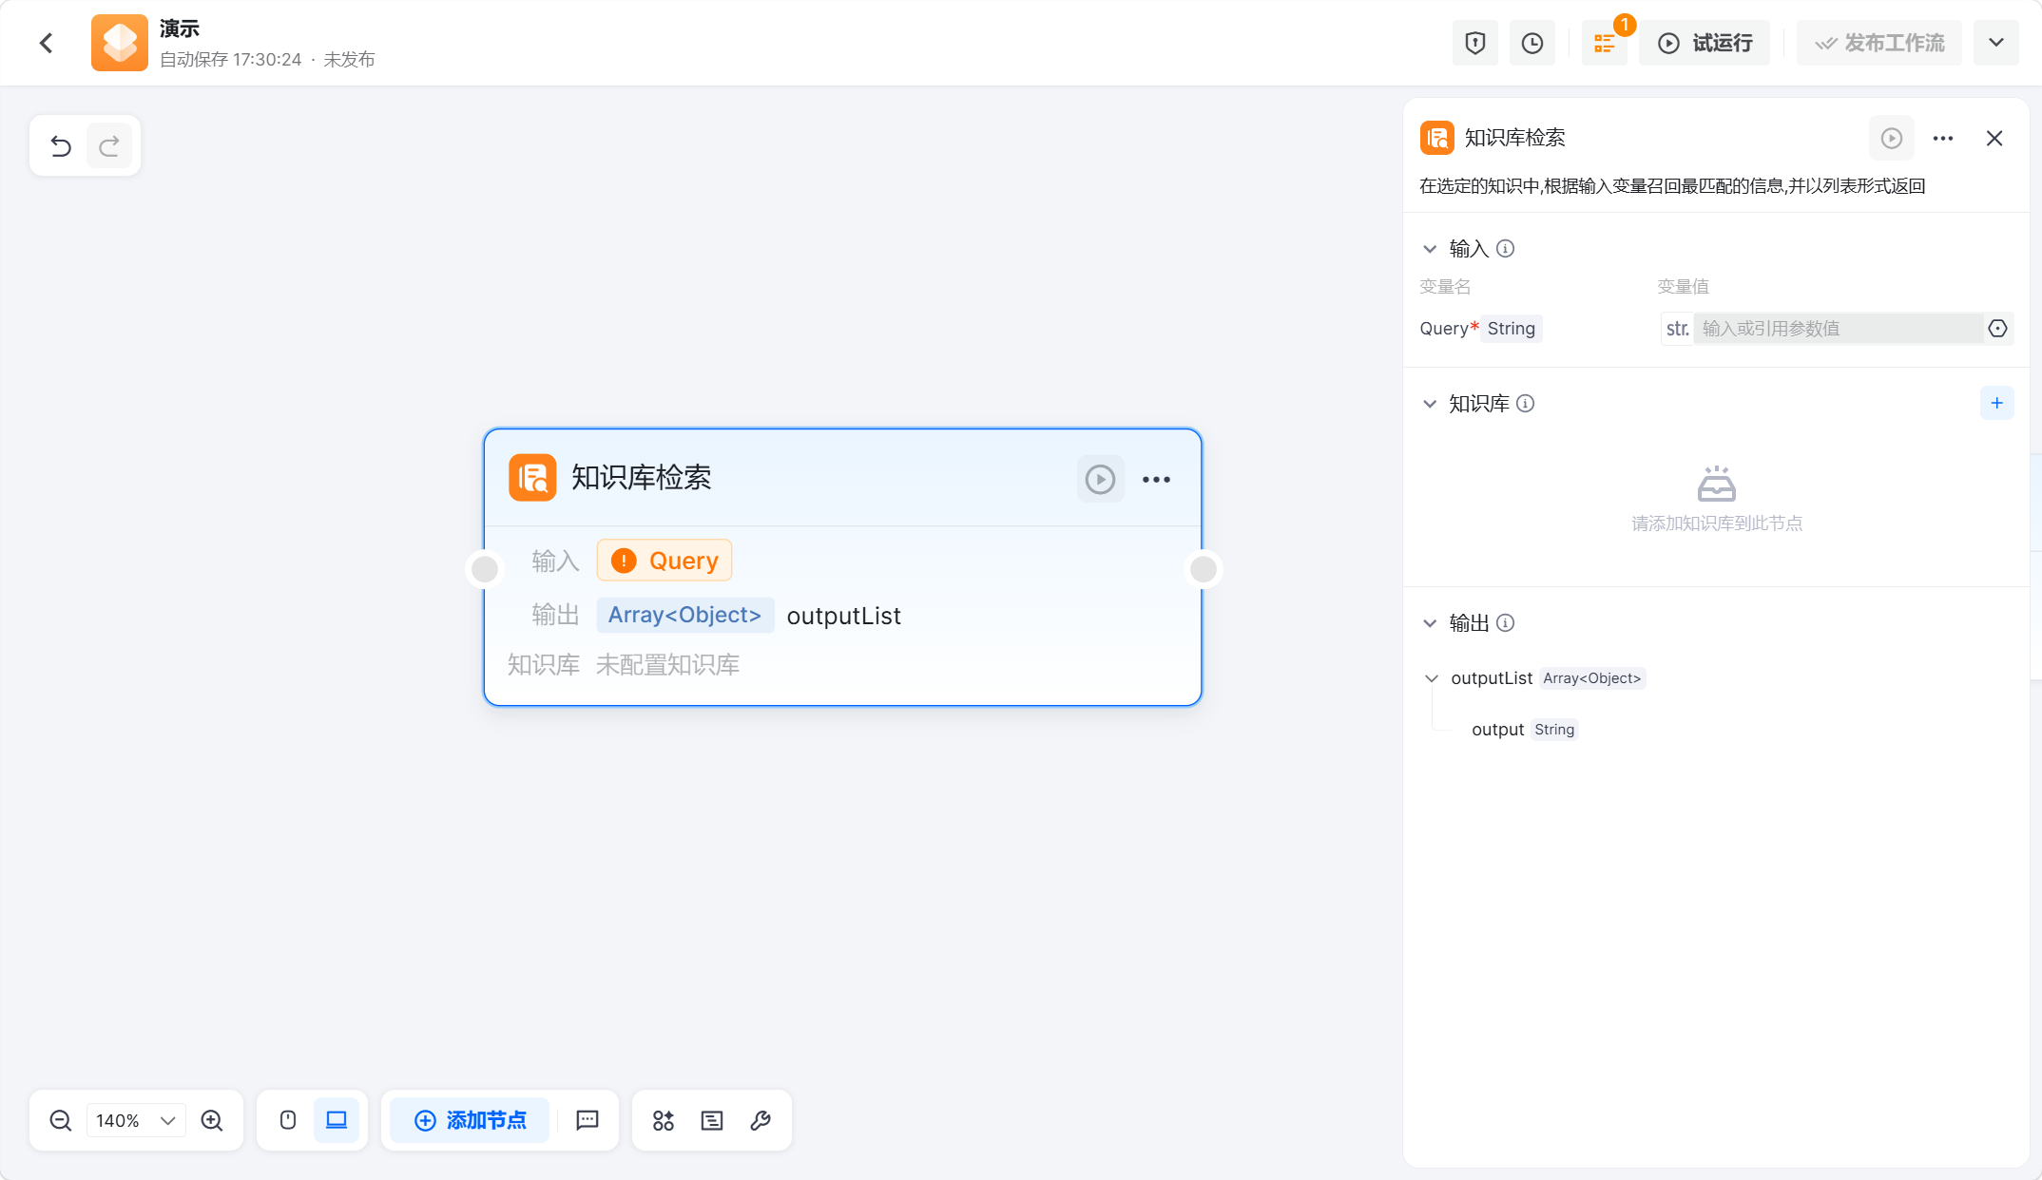Collapse the outputList tree item
The height and width of the screenshot is (1180, 2042).
1432,678
